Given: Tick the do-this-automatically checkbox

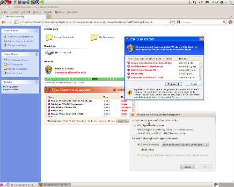Looking at the screenshot, I should 139,155.
